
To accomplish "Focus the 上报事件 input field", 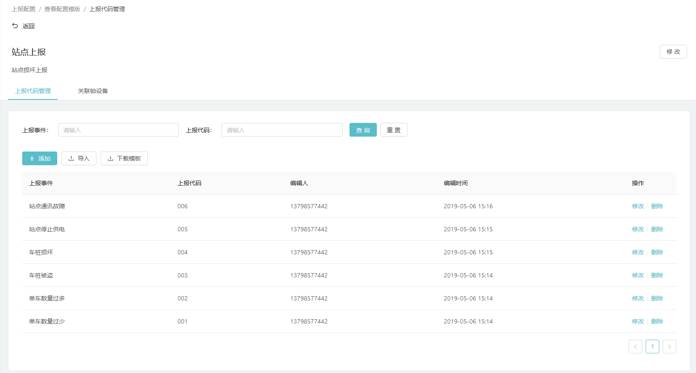I will click(x=118, y=130).
